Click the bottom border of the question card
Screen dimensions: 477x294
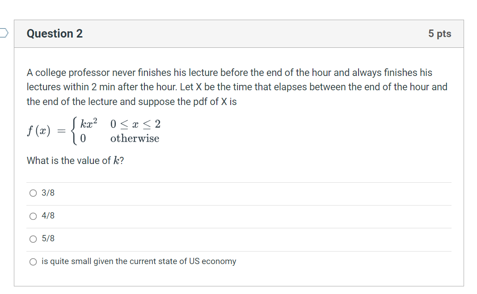click(x=239, y=286)
